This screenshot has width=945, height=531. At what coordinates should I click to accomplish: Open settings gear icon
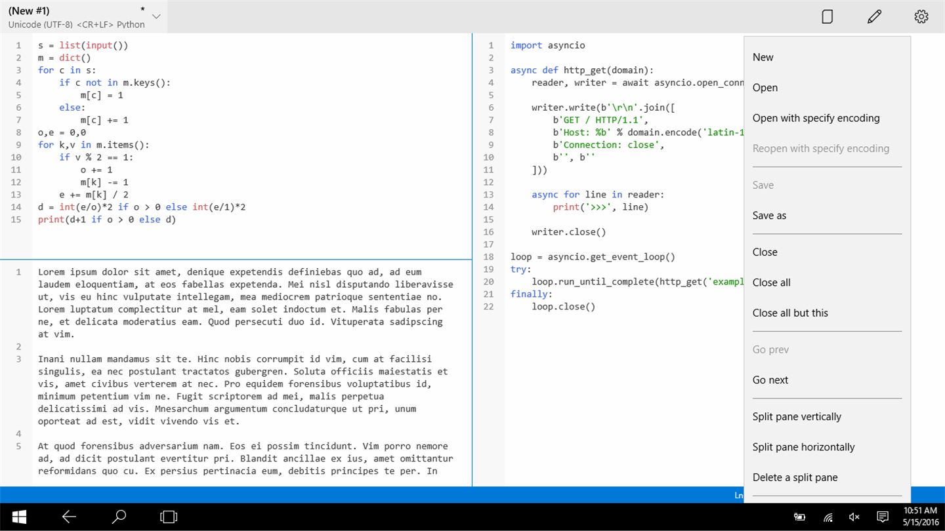921,16
